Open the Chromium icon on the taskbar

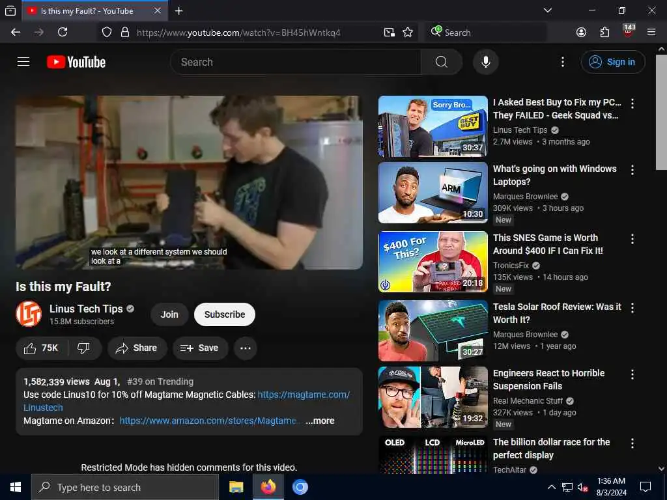[x=300, y=487]
